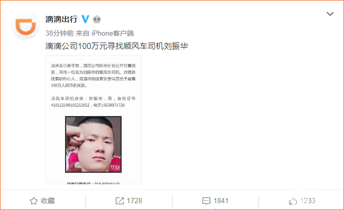Click the repost arrow icon
Screen dimensions: 344x210
click(120, 201)
